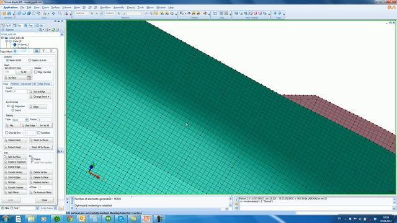Image resolution: width=397 pixels, height=223 pixels.
Task: Select the Mesh & Edit radio option
Action: click(x=7, y=60)
